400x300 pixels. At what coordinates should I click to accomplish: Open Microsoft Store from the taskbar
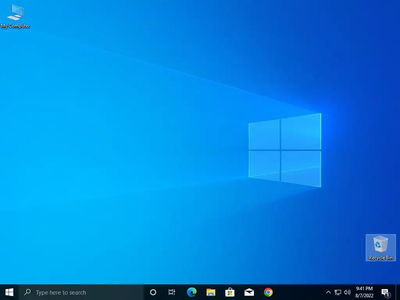[x=230, y=292]
